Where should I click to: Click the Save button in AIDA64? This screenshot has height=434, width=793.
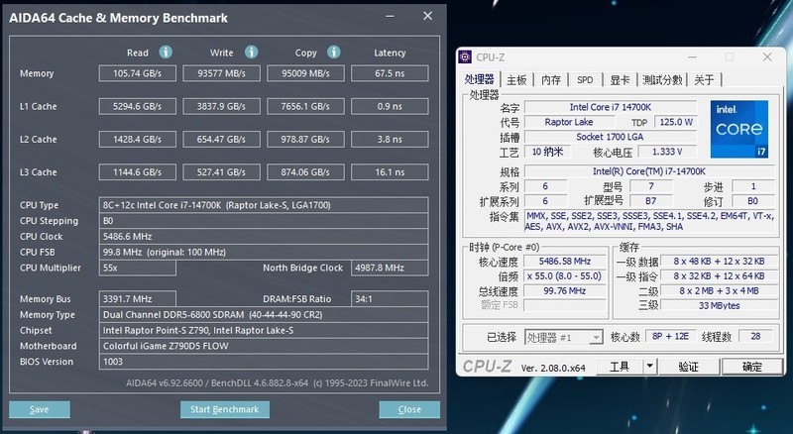40,409
